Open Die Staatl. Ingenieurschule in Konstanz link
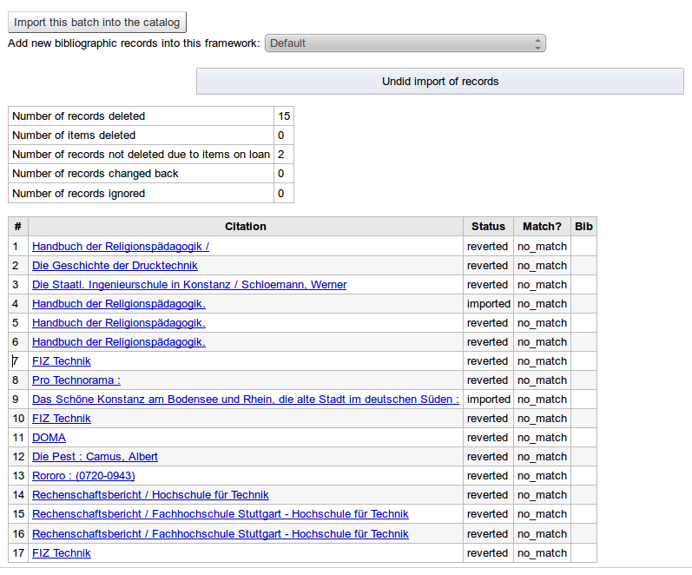The width and height of the screenshot is (692, 575). (x=189, y=285)
